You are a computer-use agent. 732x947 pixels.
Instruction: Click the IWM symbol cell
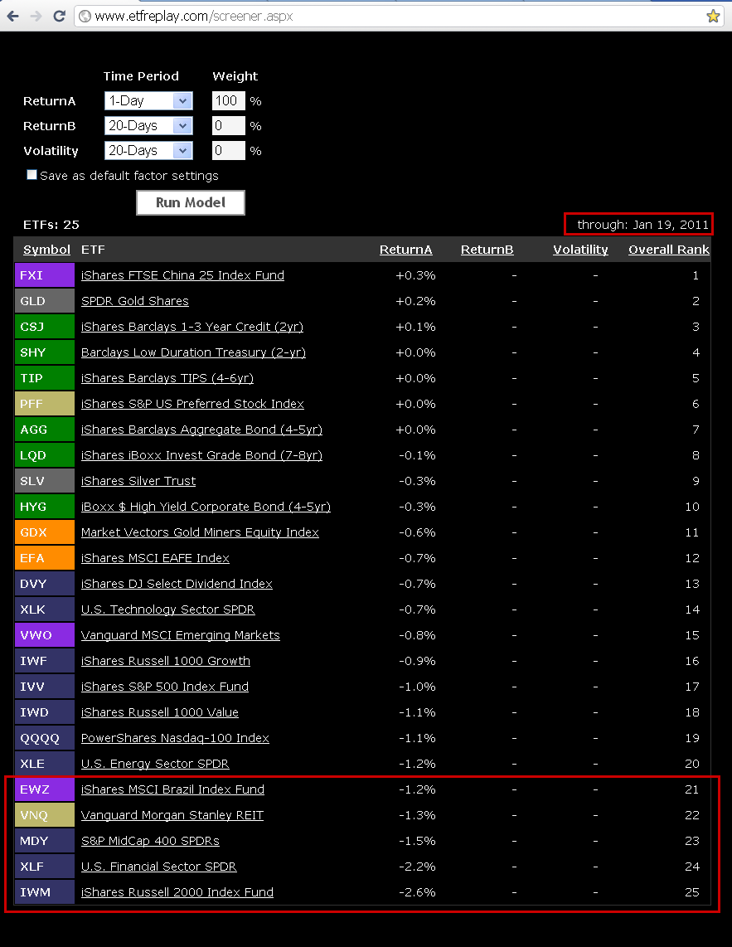tap(45, 892)
